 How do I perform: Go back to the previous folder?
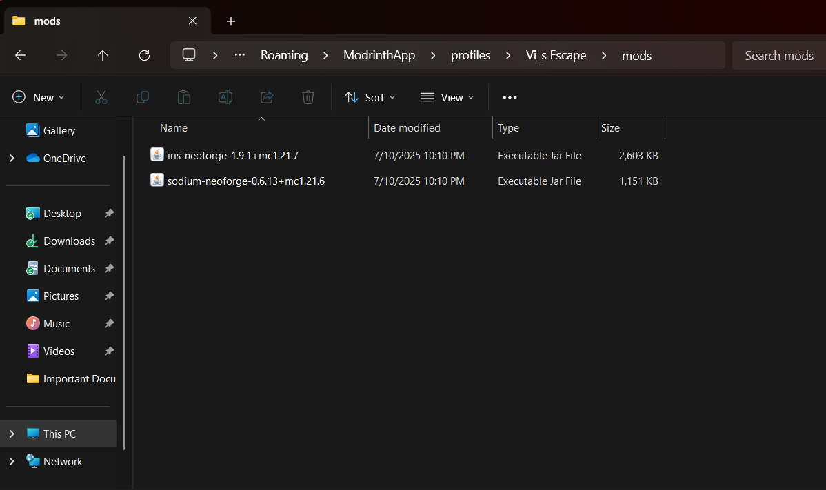point(20,55)
